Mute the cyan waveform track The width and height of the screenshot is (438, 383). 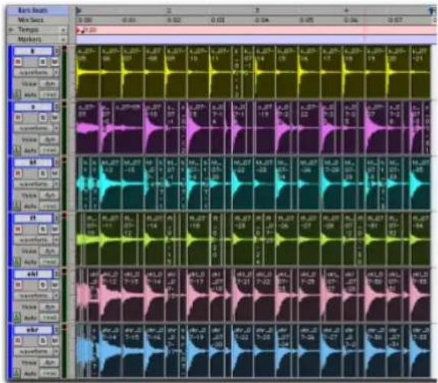coord(55,173)
